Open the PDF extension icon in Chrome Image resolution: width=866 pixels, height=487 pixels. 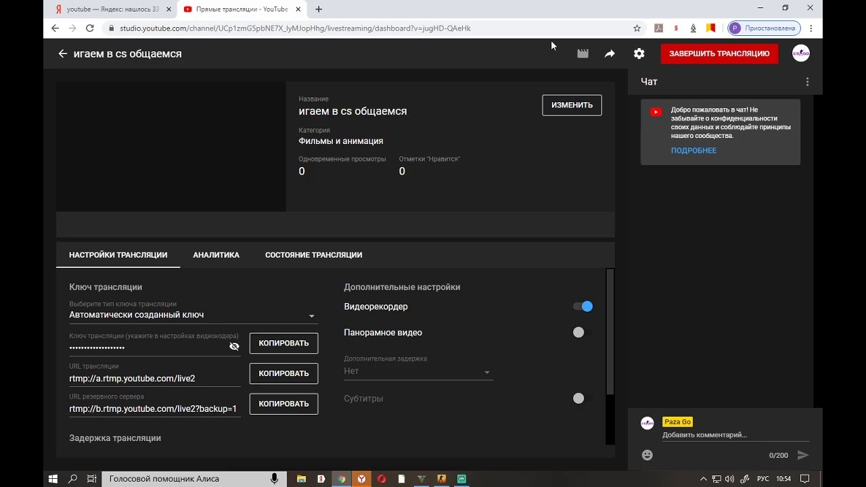pyautogui.click(x=658, y=28)
